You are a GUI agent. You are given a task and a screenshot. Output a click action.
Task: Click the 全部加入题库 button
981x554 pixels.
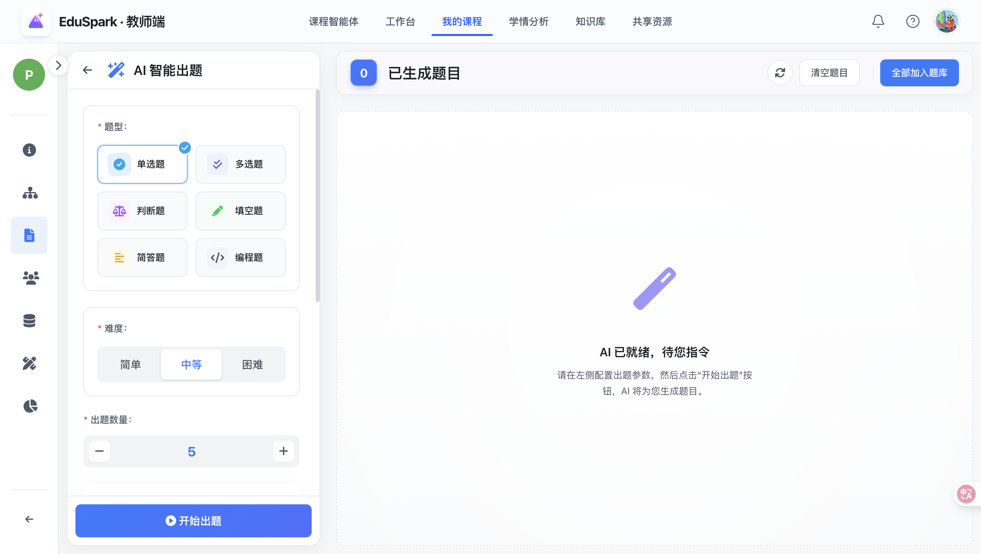pyautogui.click(x=919, y=73)
